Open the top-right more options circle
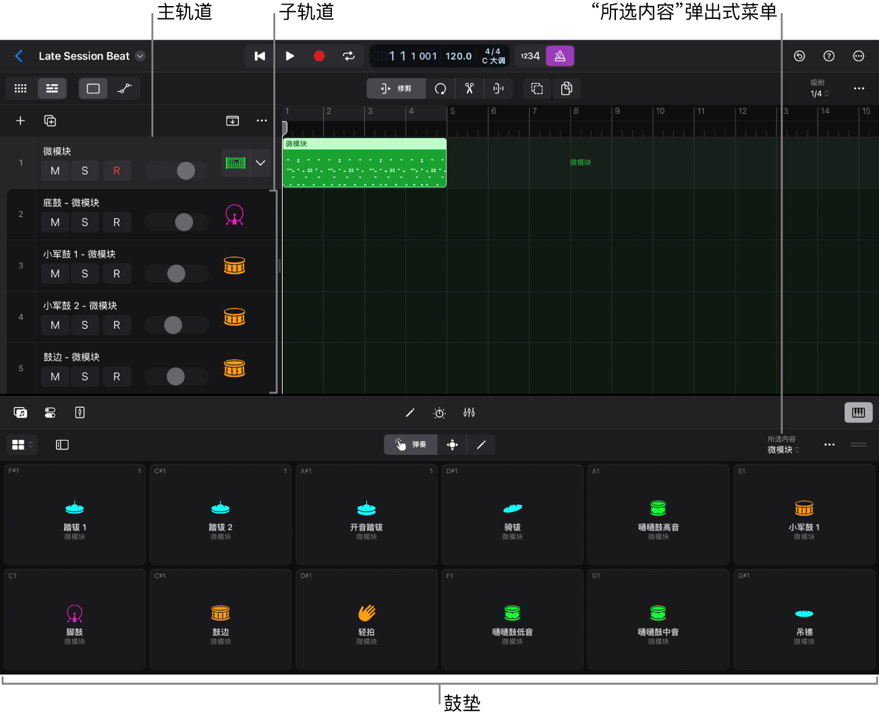Viewport: 879px width, 717px height. click(x=859, y=56)
